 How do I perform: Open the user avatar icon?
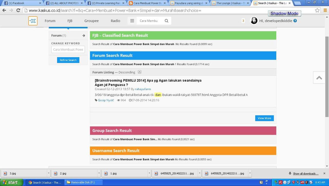(x=254, y=21)
